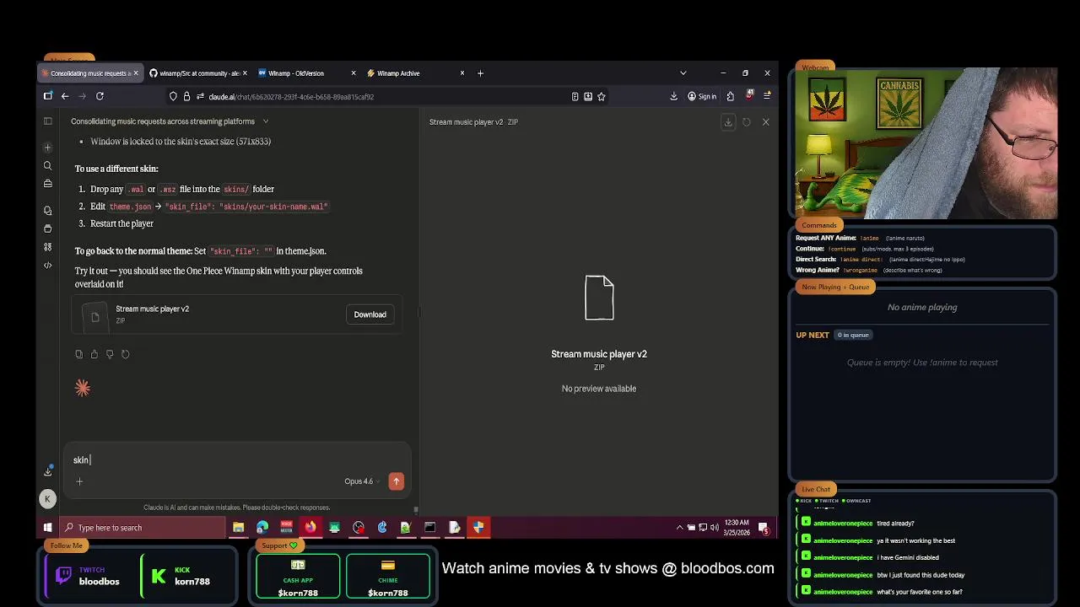Bookmark this page with the star icon
1080x607 pixels.
pyautogui.click(x=601, y=96)
